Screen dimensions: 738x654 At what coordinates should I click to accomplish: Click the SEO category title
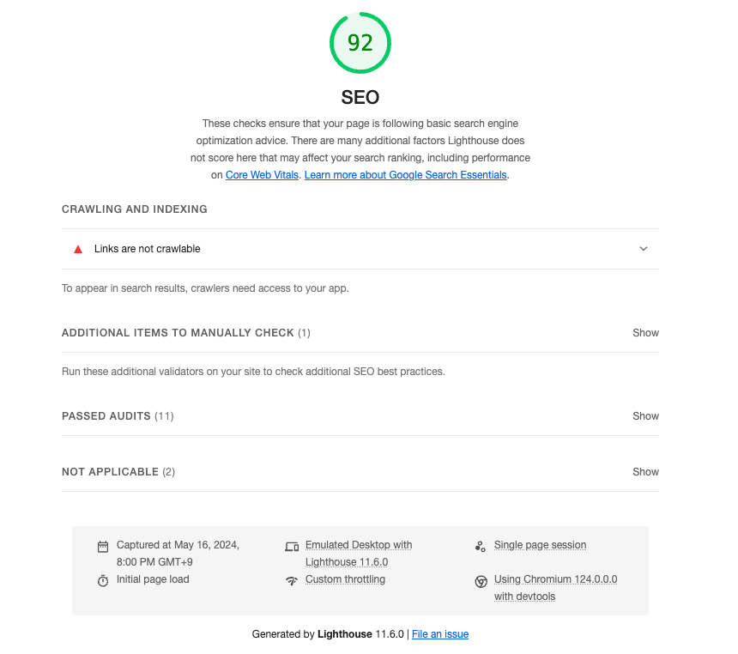click(360, 98)
